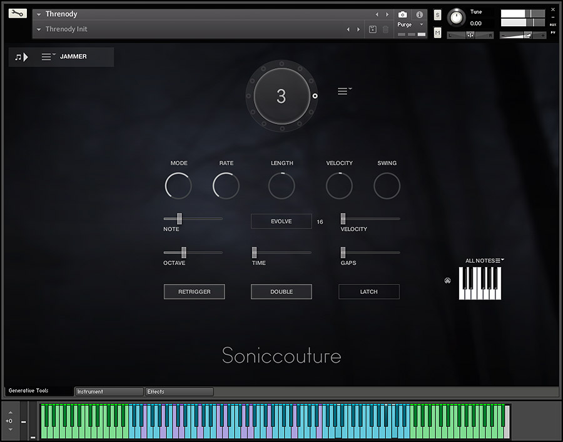Click the MODE knob
The image size is (563, 442).
pos(178,186)
